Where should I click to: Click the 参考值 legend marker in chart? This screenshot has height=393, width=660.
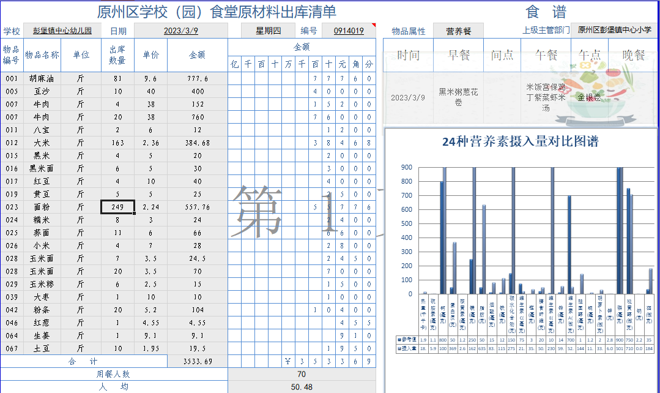pos(399,339)
